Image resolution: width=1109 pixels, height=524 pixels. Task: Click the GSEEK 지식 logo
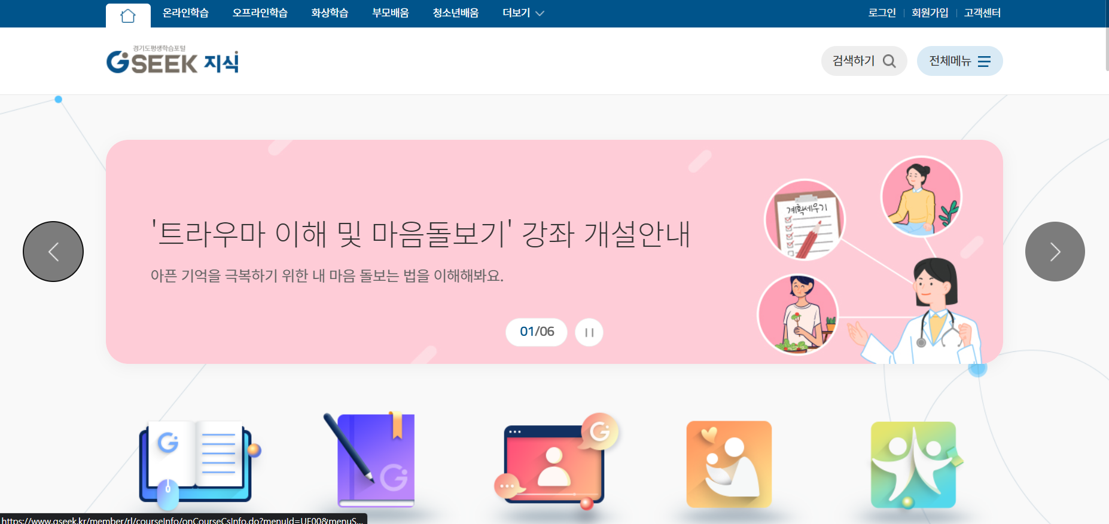coord(172,60)
